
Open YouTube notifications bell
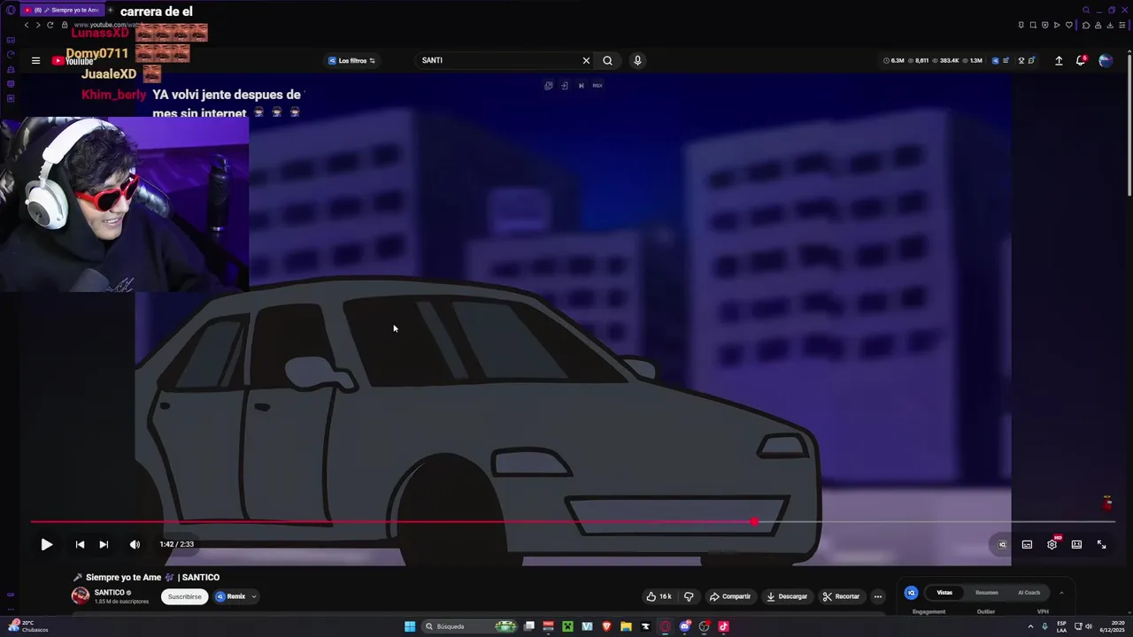tap(1081, 60)
